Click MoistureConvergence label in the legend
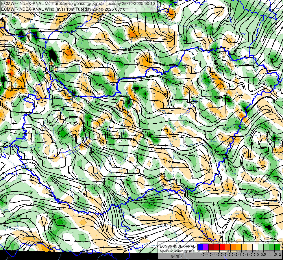283x260 pixels. coord(177,251)
